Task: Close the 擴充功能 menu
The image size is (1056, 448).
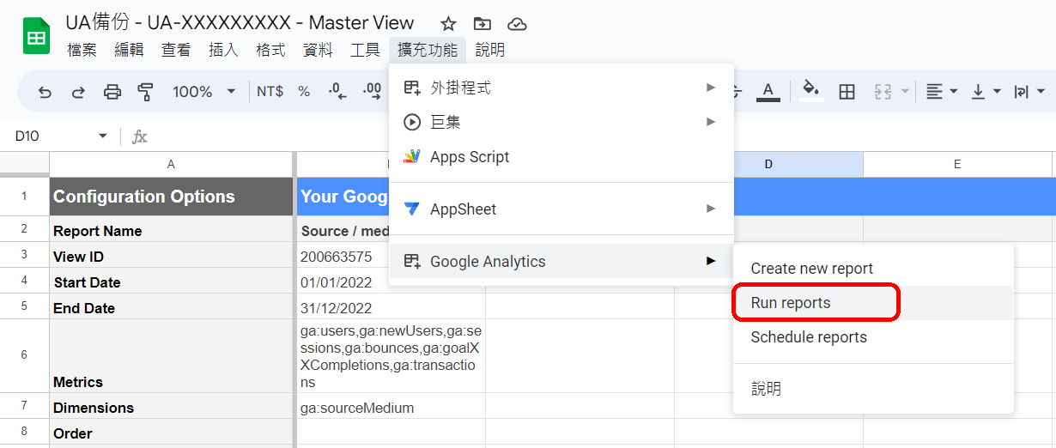Action: point(428,51)
